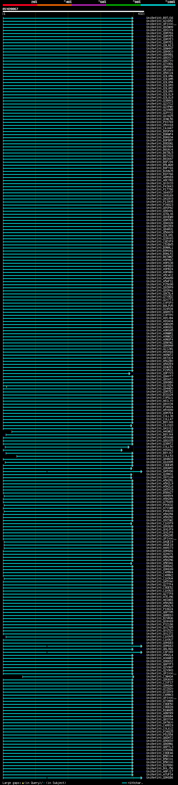This screenshot has height=785, width=178.
Task: Click the alignment bar for UniRef100_Q9FYV3
Action: (67, 373)
